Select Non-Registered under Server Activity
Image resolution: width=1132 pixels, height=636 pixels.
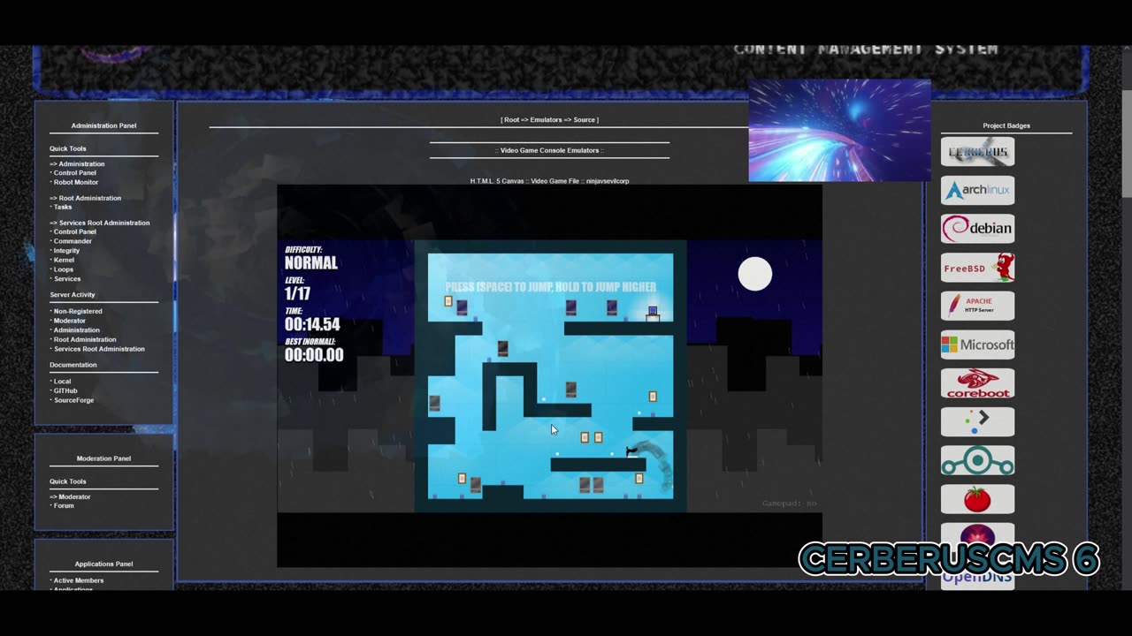point(78,311)
